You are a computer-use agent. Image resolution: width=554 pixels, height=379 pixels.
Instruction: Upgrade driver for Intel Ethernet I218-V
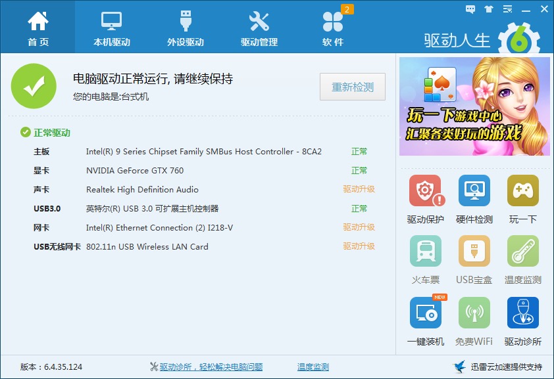(x=359, y=227)
